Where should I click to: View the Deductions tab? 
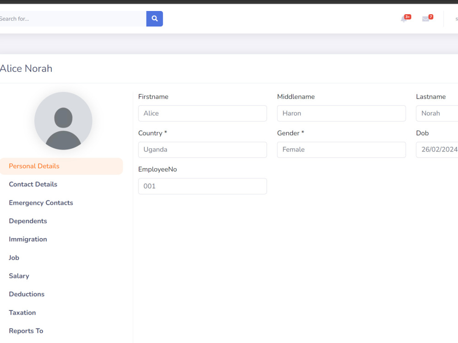tap(27, 294)
